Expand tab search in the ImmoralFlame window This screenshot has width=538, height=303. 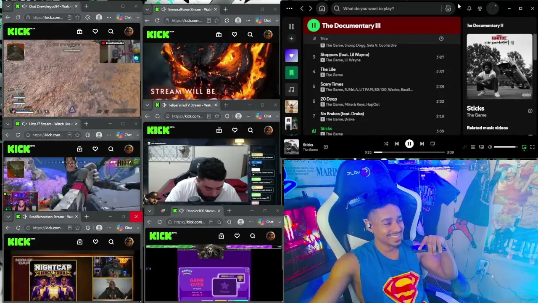[x=147, y=9]
